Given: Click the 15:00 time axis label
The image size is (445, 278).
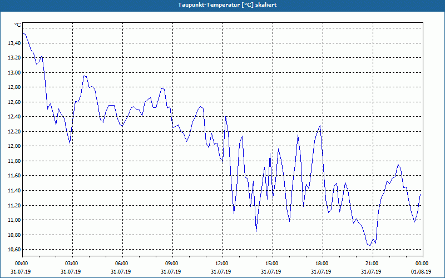Looking at the screenshot, I should [x=273, y=264].
